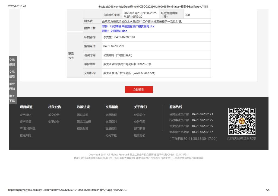Open 成交公告 under 相关公告
278x196 pixels.
pyautogui.click(x=54, y=115)
